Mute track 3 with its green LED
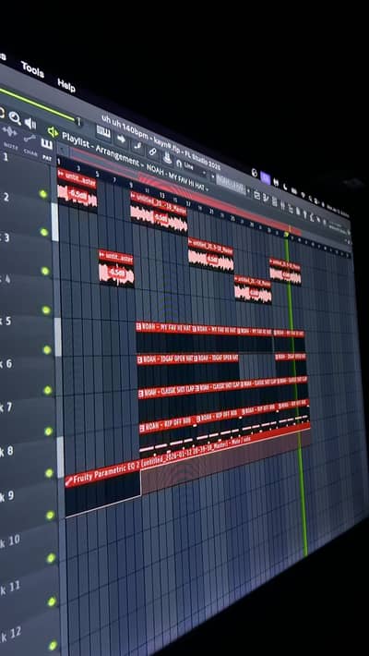369x656 pixels. (x=44, y=271)
